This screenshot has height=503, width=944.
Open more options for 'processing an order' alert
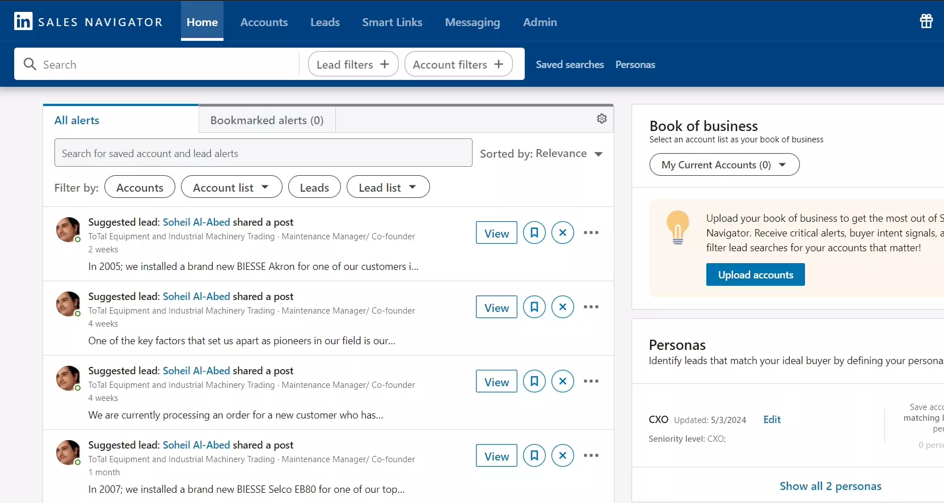591,381
